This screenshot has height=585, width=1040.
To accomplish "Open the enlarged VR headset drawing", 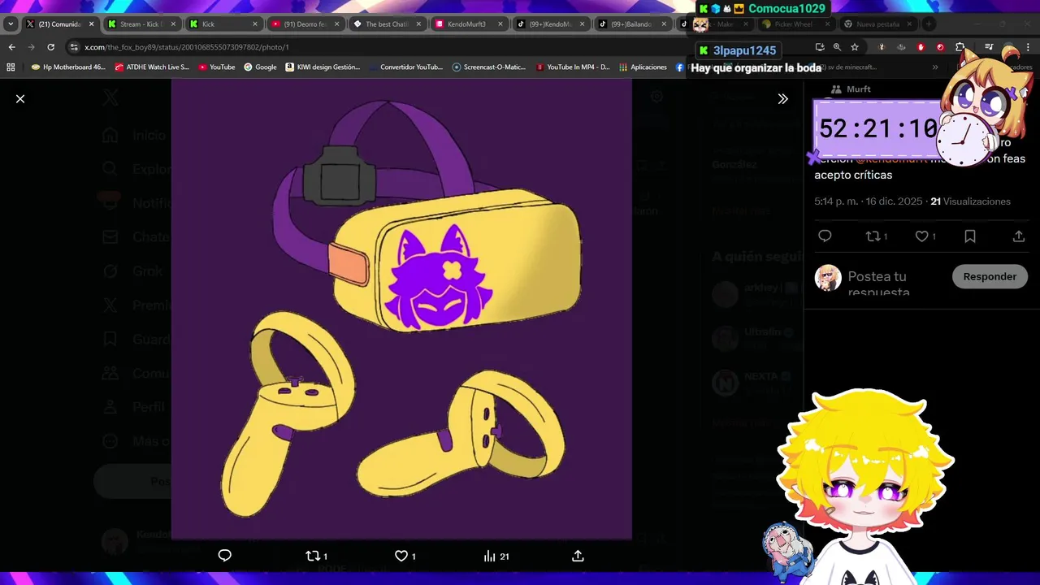I will tap(401, 309).
